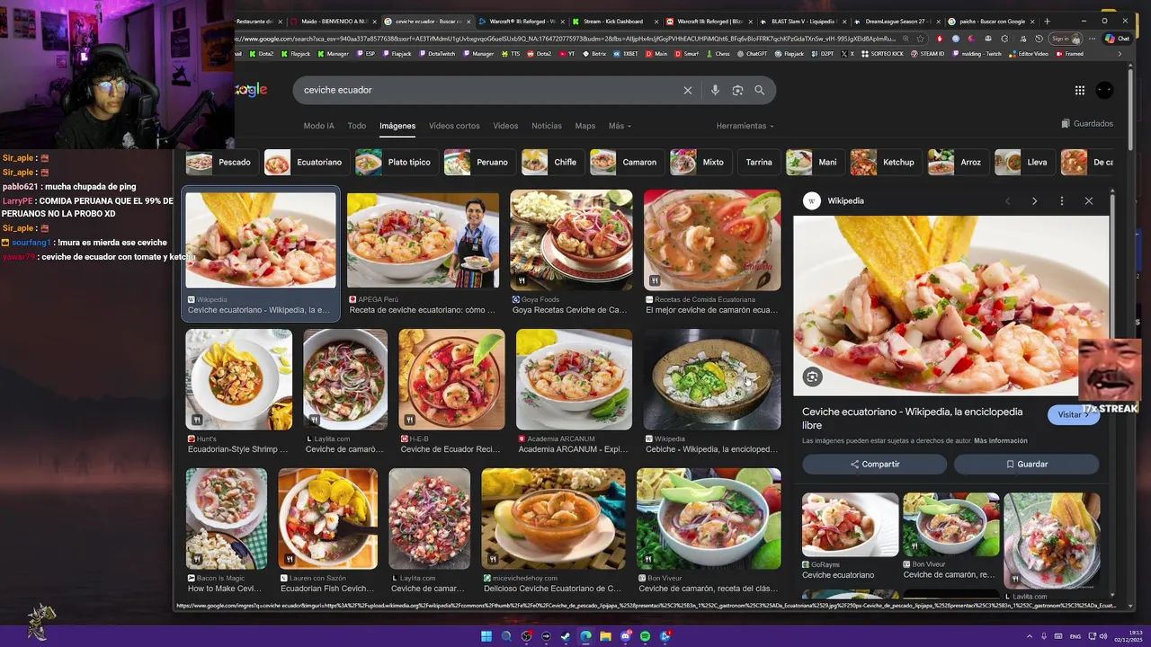Screen dimensions: 1151x647
Task: Switch to Vídeos cortos tab
Action: tap(454, 126)
